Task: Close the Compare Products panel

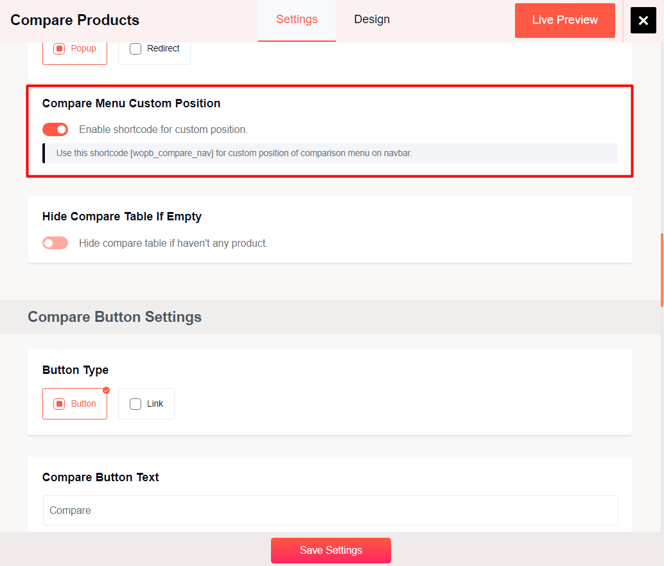Action: [643, 20]
